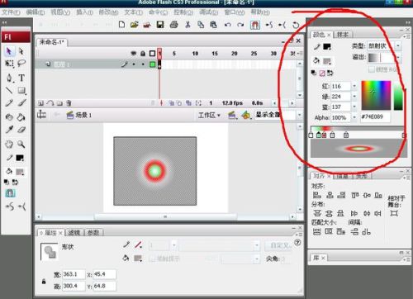The height and width of the screenshot is (299, 413).
Task: Toggle Onion Skin button in timeline
Action: click(x=171, y=103)
